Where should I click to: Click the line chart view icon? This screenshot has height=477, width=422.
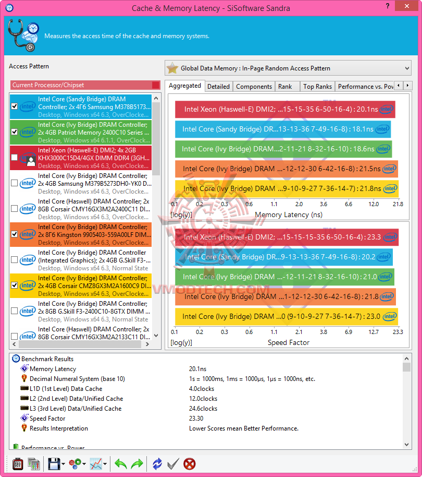[96, 464]
